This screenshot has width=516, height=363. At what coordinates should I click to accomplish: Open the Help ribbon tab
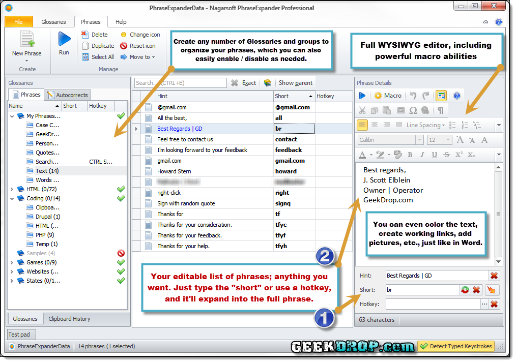[121, 22]
